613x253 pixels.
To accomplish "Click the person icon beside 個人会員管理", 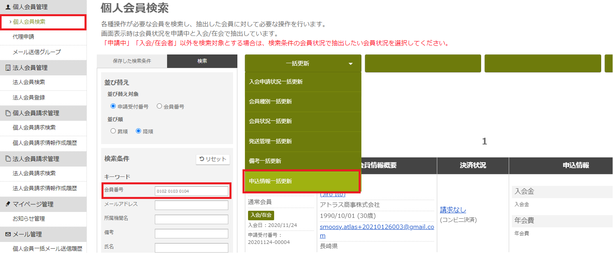I will pos(8,7).
